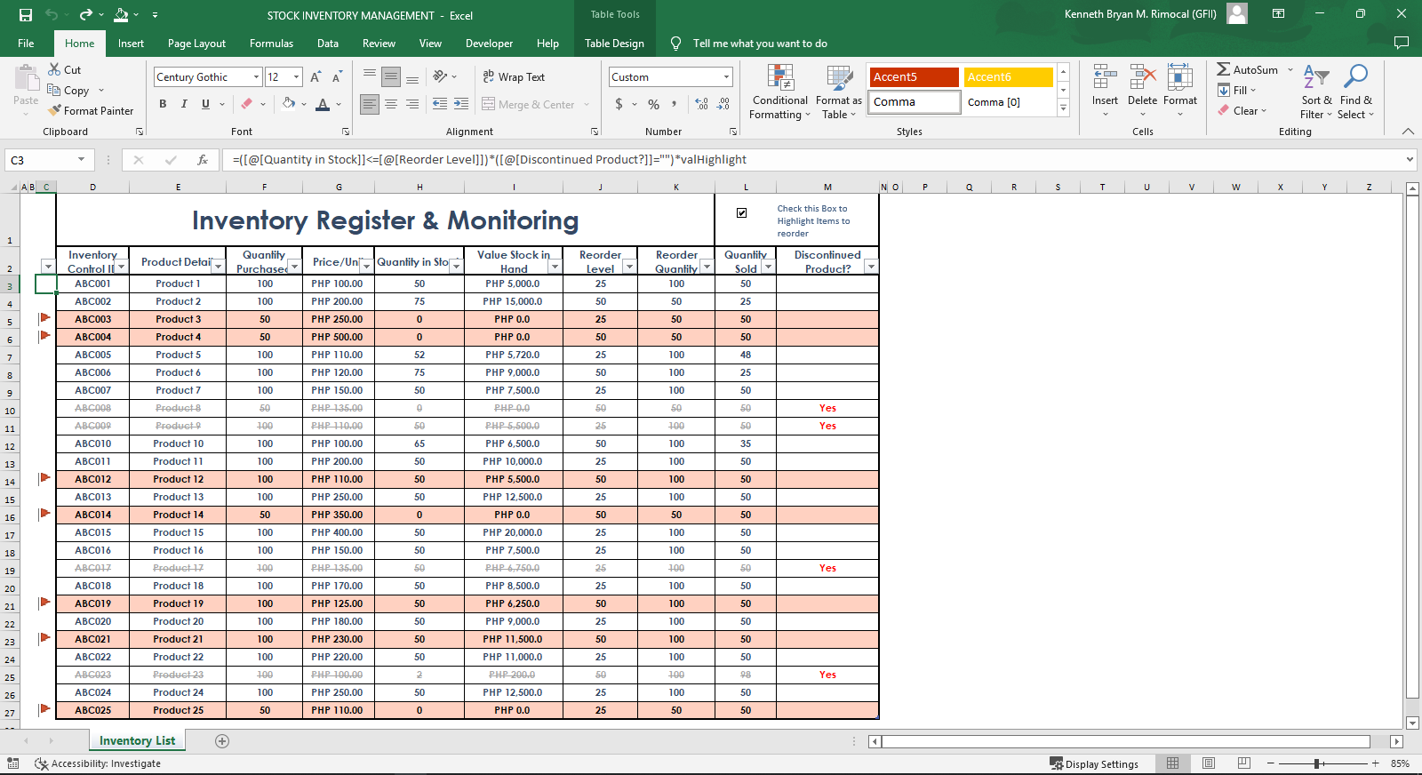
Task: Click the Sort & Filter icon
Action: tap(1315, 77)
